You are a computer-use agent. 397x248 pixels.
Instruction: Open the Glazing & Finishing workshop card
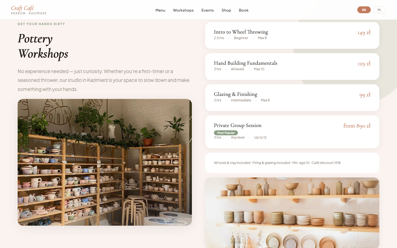tap(292, 98)
